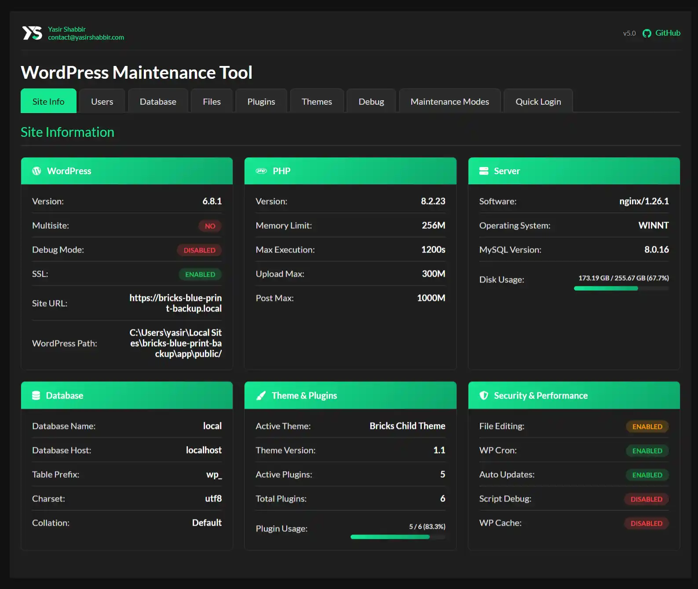The width and height of the screenshot is (698, 589).
Task: Click the Post Max 1000M value
Action: [431, 298]
